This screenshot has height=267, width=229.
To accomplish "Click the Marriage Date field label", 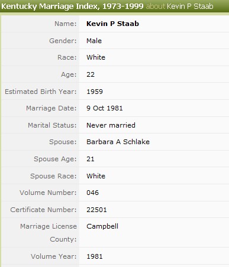I will pyautogui.click(x=51, y=108).
